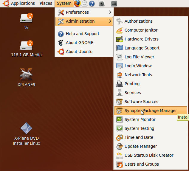Image resolution: width=189 pixels, height=171 pixels.
Task: Open Login Window settings
Action: [x=151, y=66]
